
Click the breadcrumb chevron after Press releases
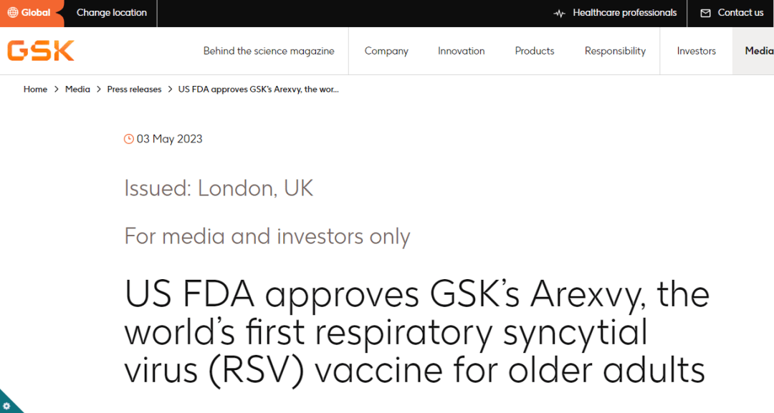click(x=171, y=89)
